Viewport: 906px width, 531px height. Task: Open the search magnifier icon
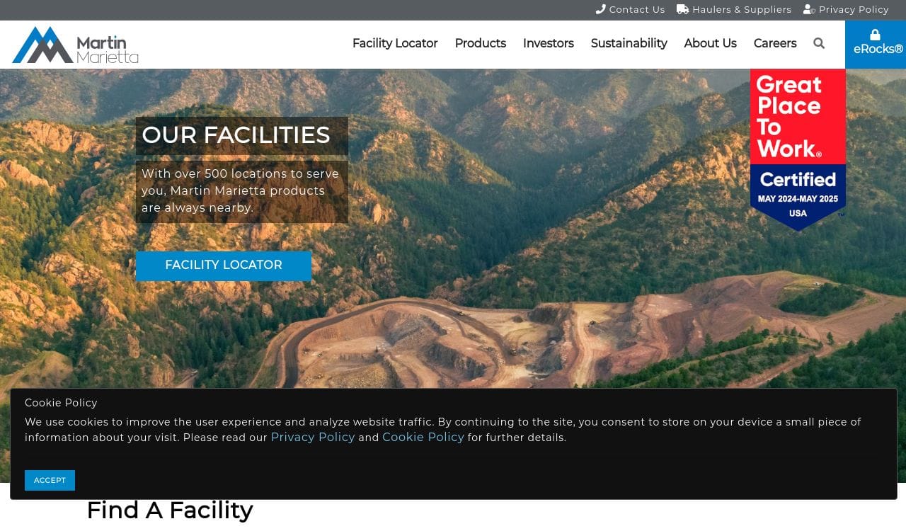pos(819,43)
